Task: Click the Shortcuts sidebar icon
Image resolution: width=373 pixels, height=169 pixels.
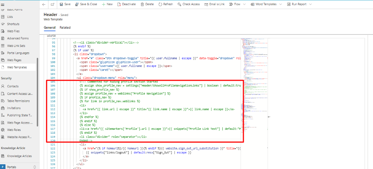Action: [x=3, y=24]
